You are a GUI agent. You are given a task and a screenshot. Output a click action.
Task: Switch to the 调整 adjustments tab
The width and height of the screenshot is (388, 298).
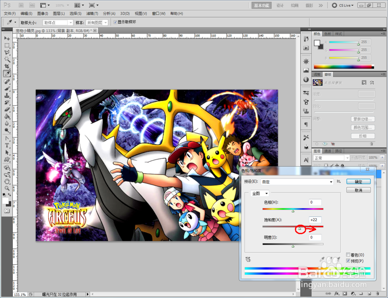pyautogui.click(x=317, y=74)
